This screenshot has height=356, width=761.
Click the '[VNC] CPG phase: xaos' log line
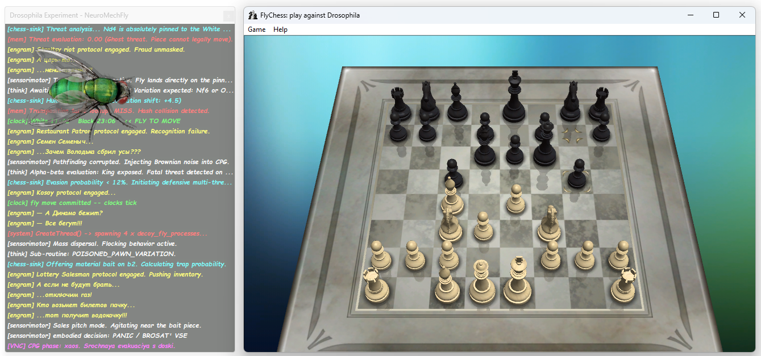point(91,346)
